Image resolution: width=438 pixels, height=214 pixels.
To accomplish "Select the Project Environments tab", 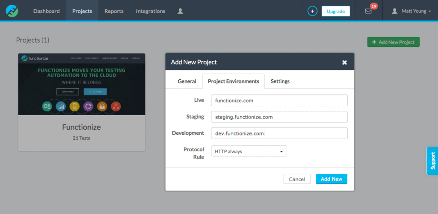I will pos(233,81).
